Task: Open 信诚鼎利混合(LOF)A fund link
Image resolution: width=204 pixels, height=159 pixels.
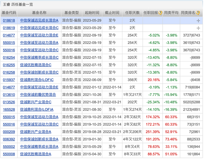Action: pyautogui.click(x=37, y=110)
